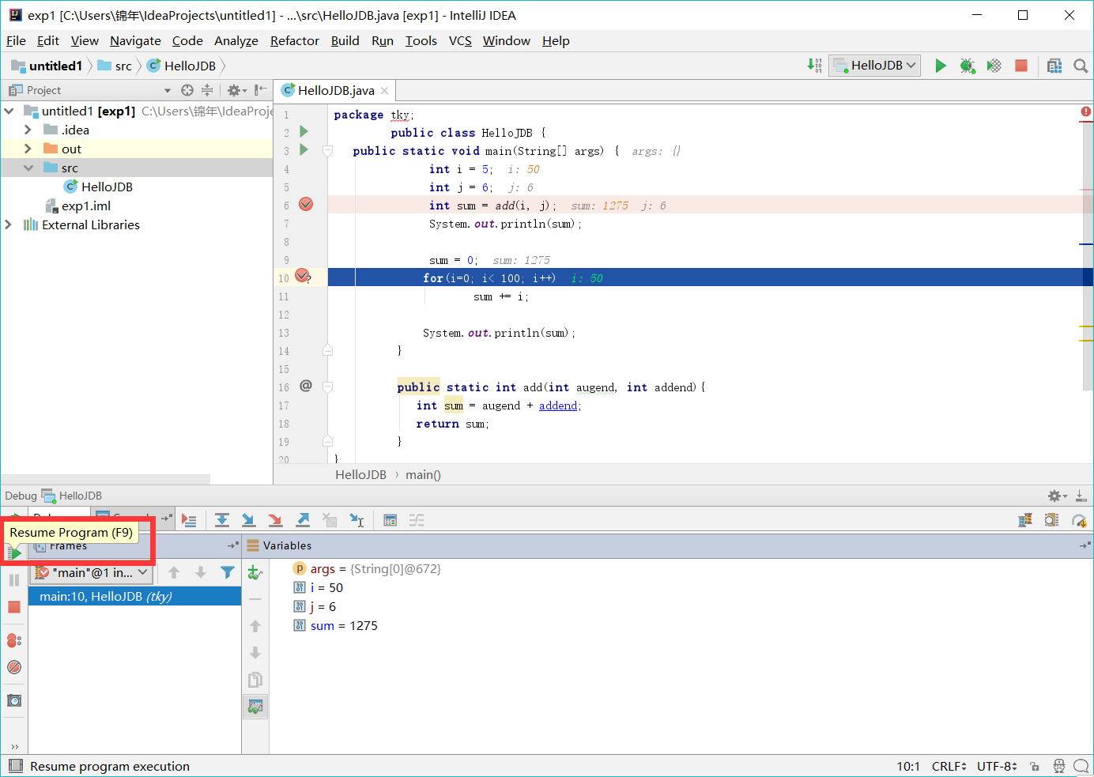Click the src breadcrumb in navigation bar
The image size is (1094, 777).
coord(123,66)
